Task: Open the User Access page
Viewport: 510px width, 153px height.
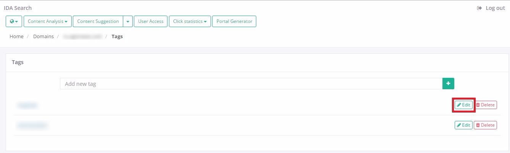Action: pos(151,21)
